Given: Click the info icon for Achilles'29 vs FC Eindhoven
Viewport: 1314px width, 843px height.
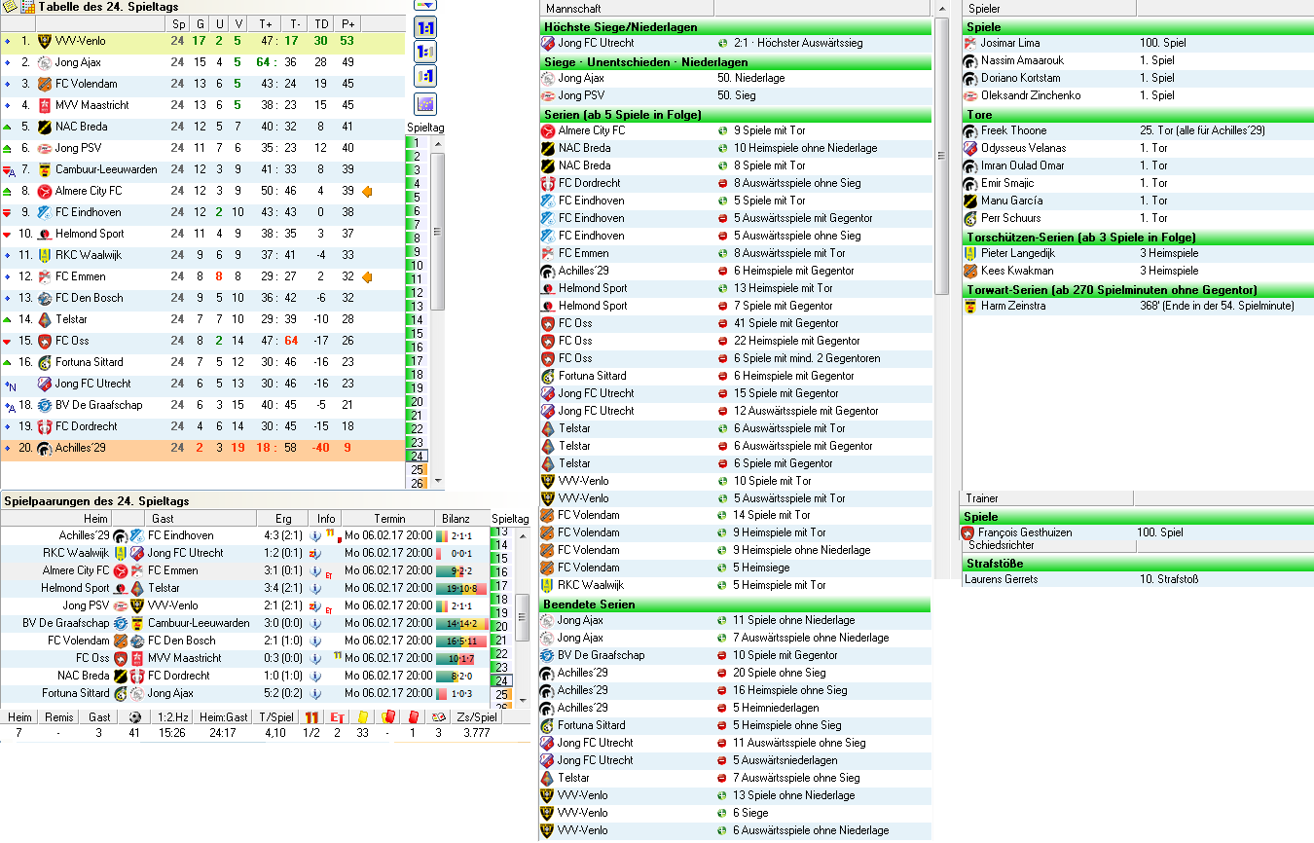Looking at the screenshot, I should [315, 535].
